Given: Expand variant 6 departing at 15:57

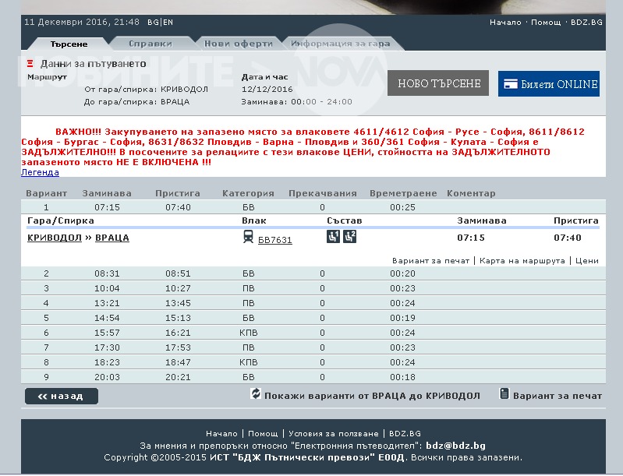Looking at the screenshot, I should [104, 333].
